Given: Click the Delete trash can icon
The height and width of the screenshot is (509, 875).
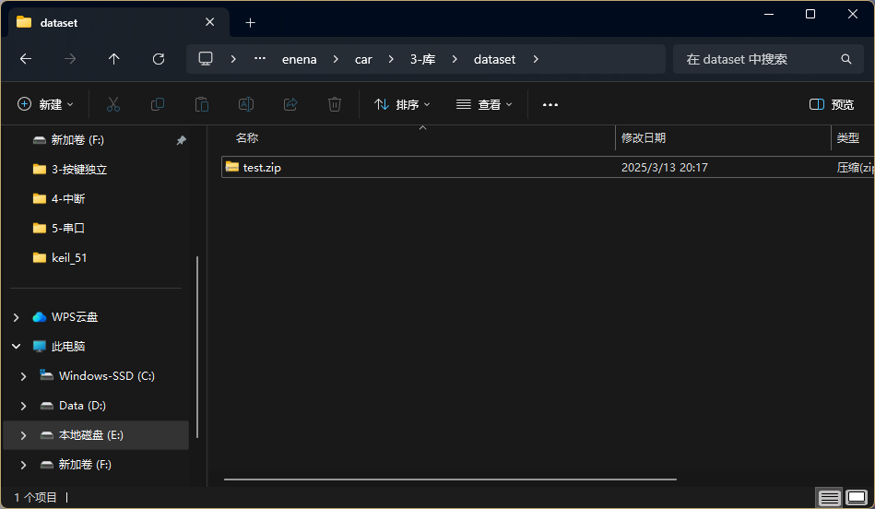Looking at the screenshot, I should coord(335,104).
